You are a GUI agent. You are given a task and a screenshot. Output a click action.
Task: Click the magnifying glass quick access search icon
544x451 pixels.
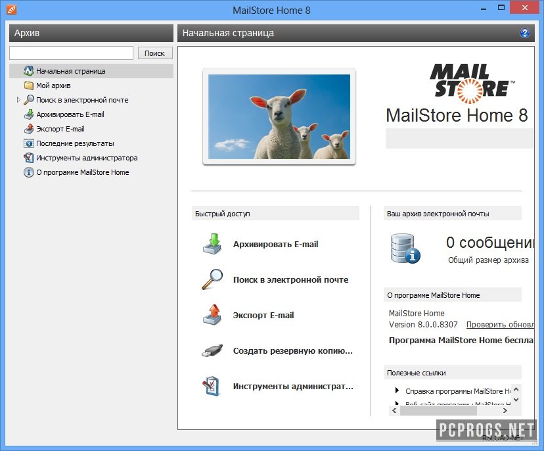click(x=212, y=279)
